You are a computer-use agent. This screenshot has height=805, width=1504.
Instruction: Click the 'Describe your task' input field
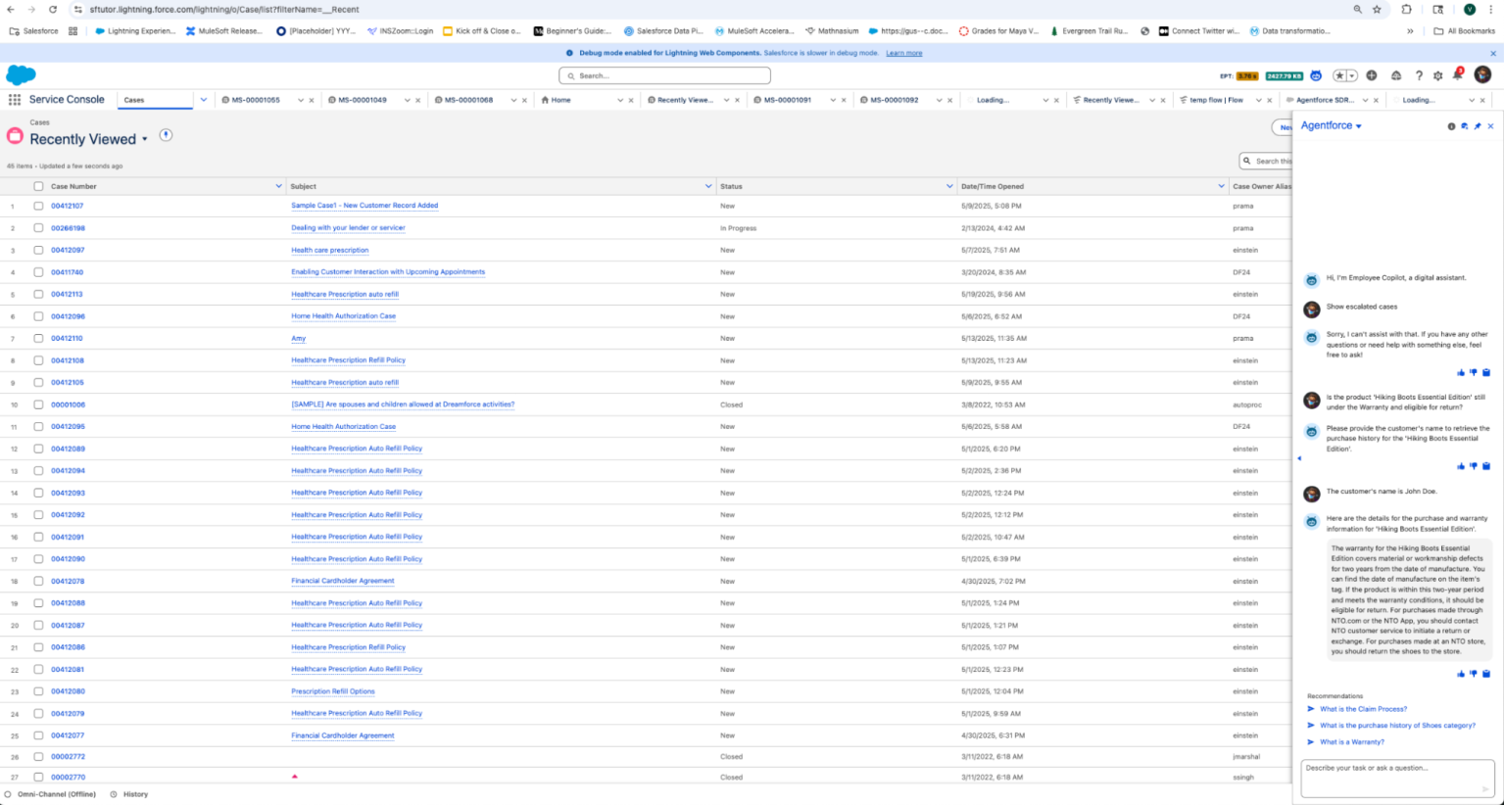coord(1391,769)
